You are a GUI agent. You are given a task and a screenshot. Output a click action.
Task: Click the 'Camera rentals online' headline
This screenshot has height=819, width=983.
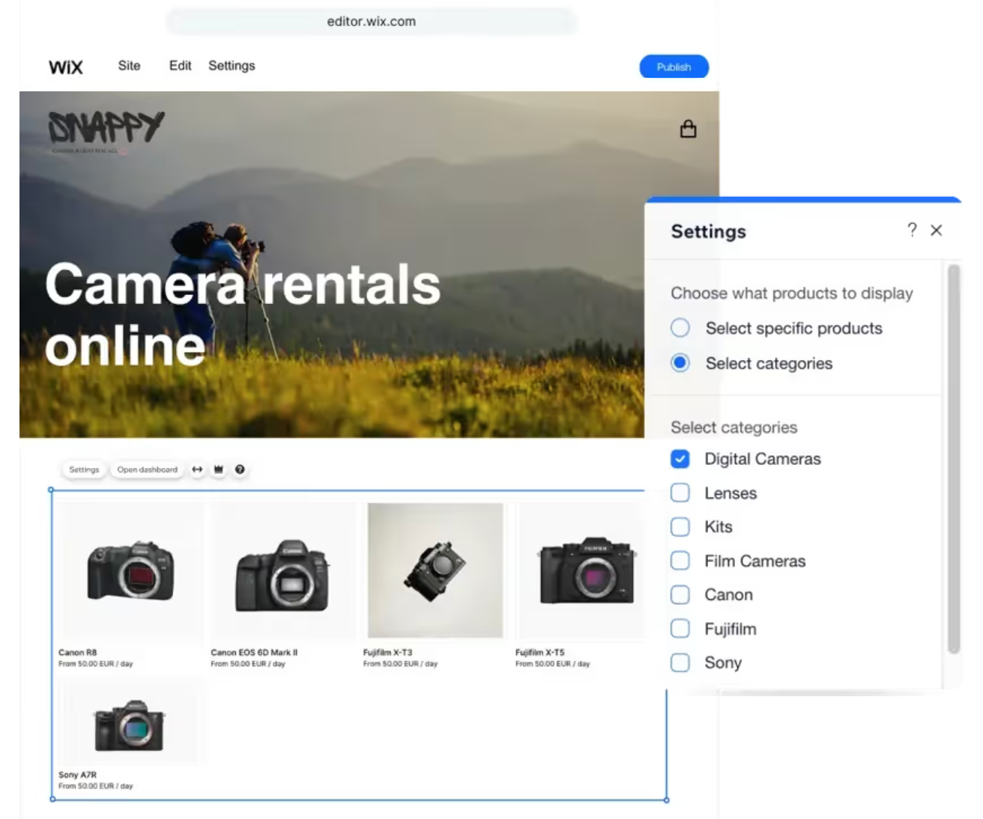pos(243,314)
